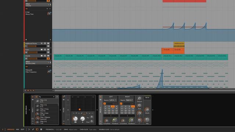
Task: Toggle automation lane button on Additional Drums track
Action: click(x=48, y=46)
